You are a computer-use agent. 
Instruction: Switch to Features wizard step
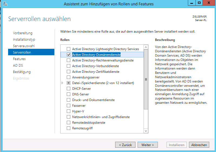[19, 59]
